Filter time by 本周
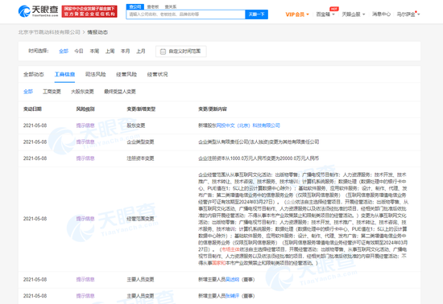 tap(94, 51)
